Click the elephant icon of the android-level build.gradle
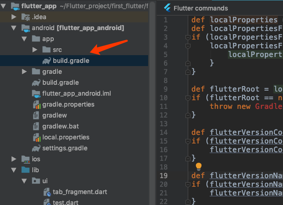This screenshot has width=283, height=205. click(x=36, y=82)
